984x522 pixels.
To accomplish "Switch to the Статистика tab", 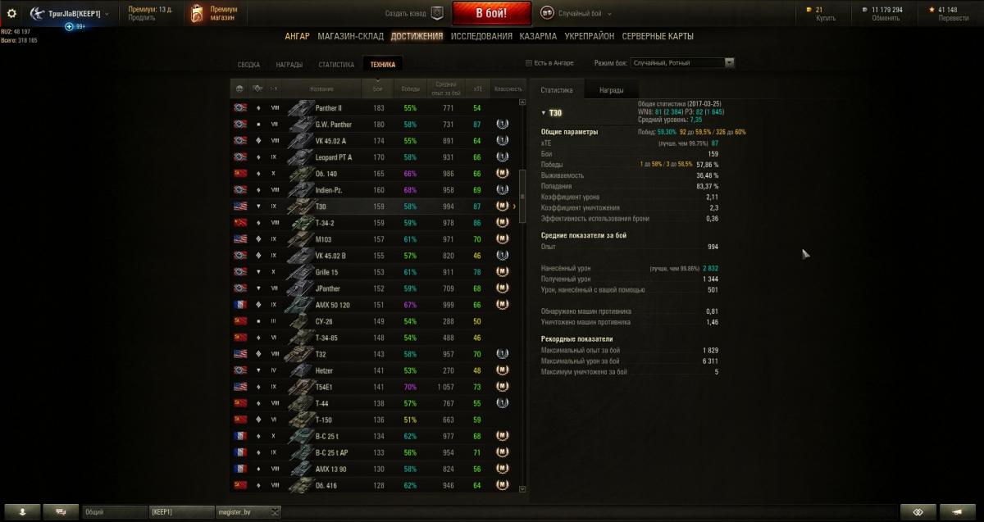I will [557, 90].
